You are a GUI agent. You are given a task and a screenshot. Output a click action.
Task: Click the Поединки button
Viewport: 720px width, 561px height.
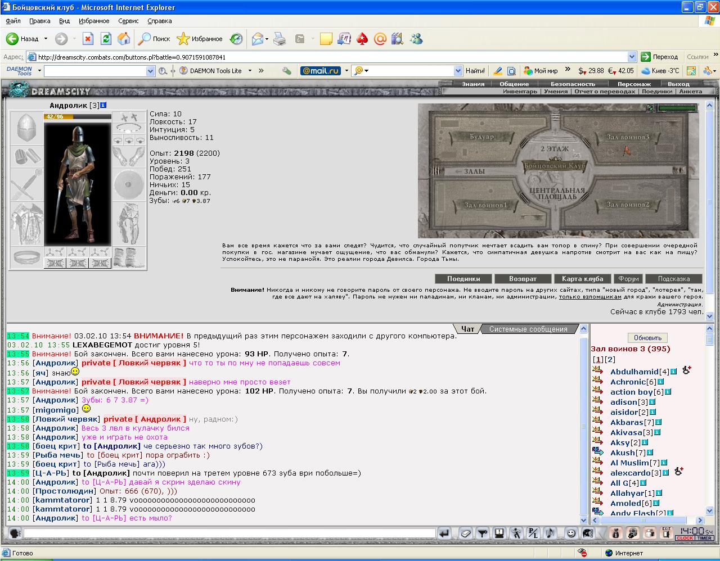point(463,279)
